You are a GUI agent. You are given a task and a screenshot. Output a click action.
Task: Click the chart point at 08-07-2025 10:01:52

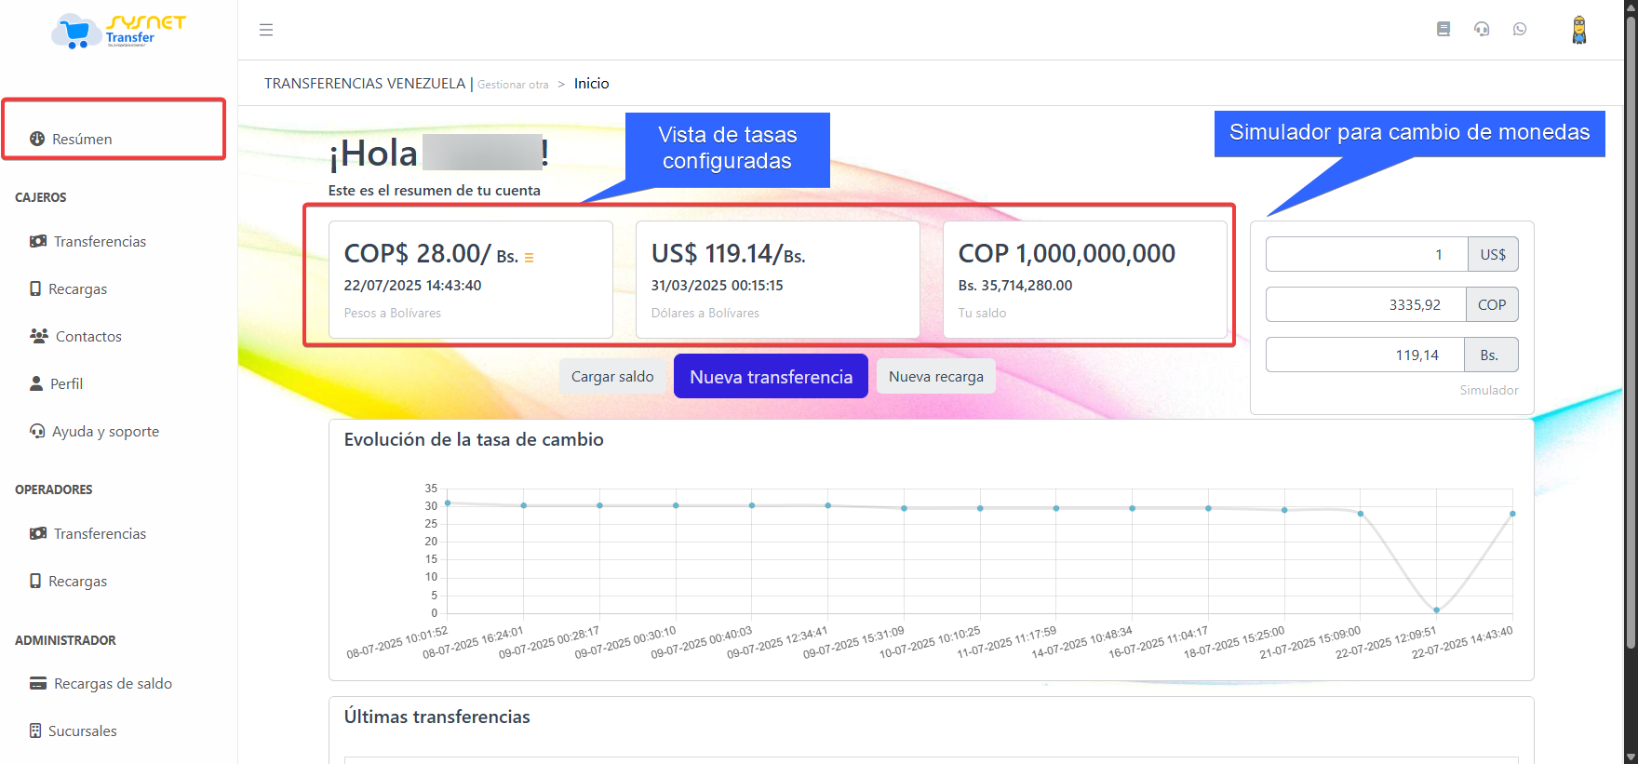448,503
